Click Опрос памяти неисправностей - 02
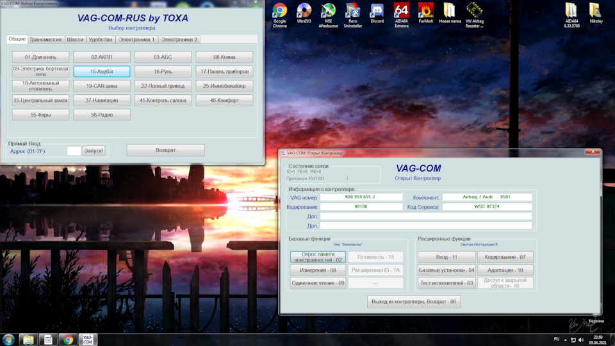The height and width of the screenshot is (346, 615). click(x=318, y=257)
